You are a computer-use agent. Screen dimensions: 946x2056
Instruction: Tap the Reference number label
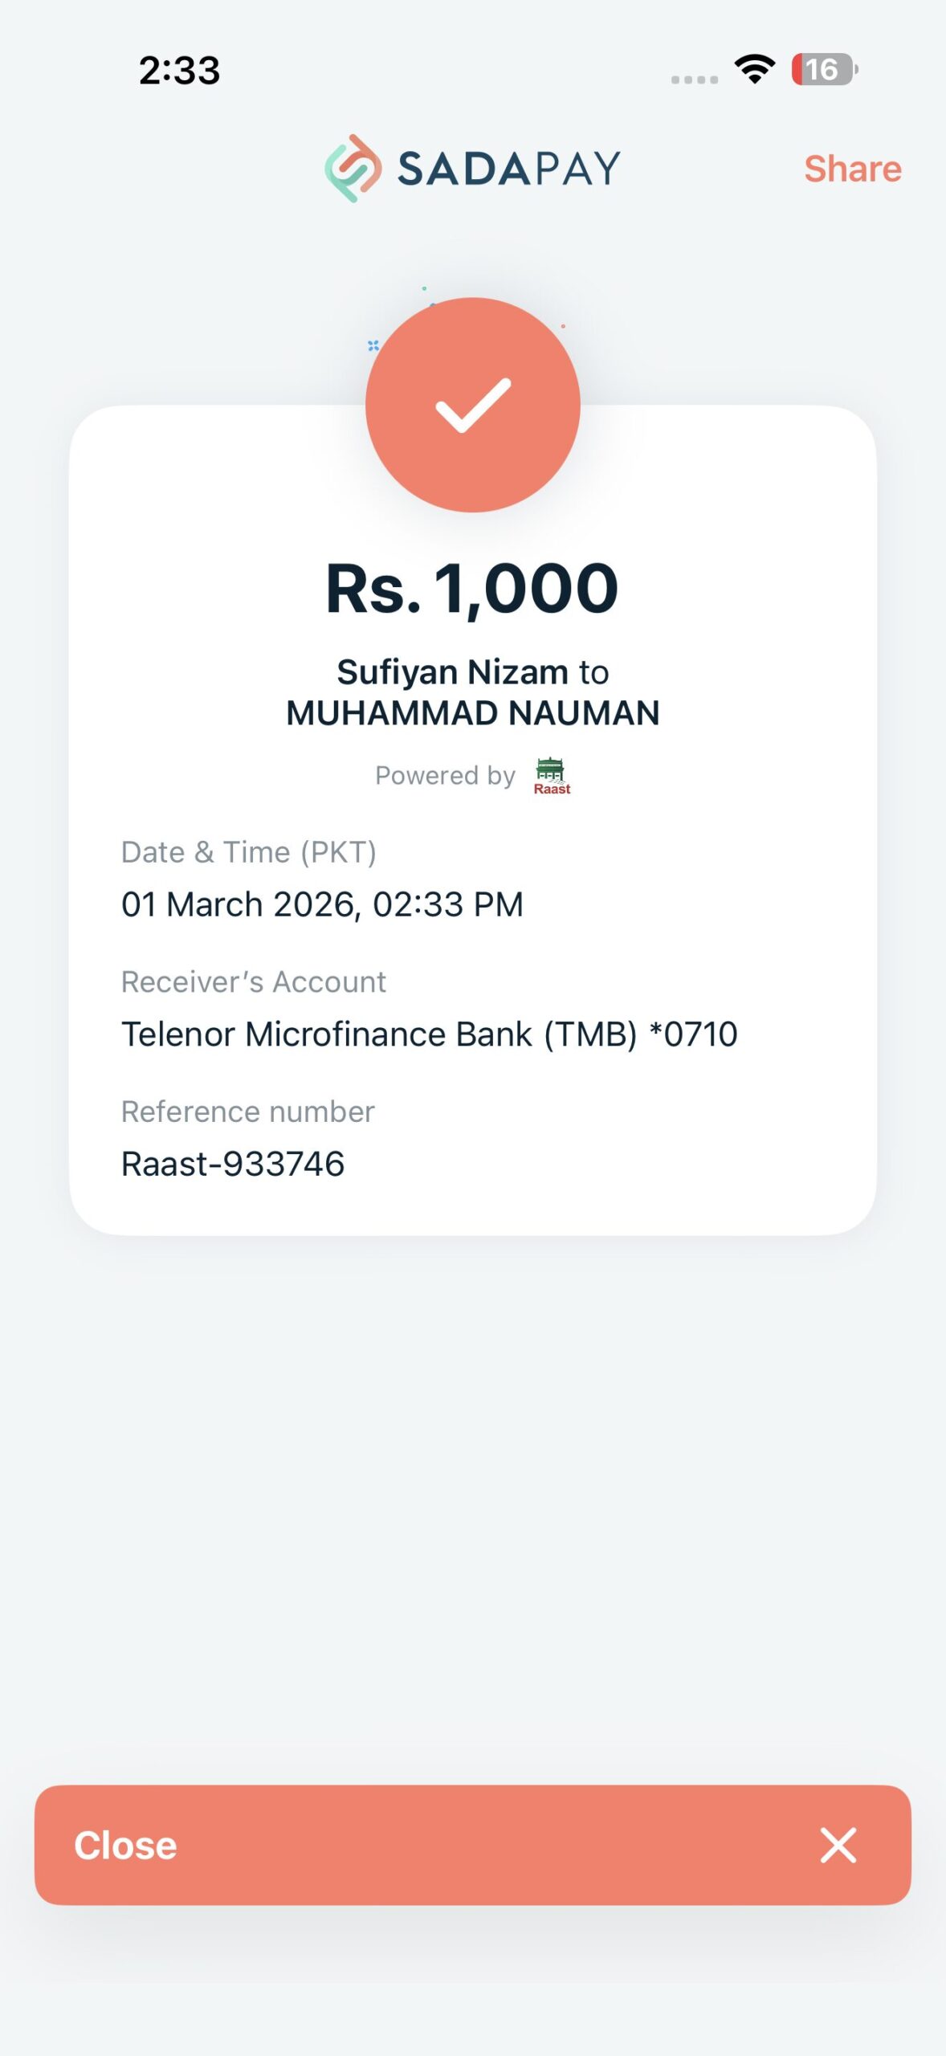pyautogui.click(x=247, y=1112)
